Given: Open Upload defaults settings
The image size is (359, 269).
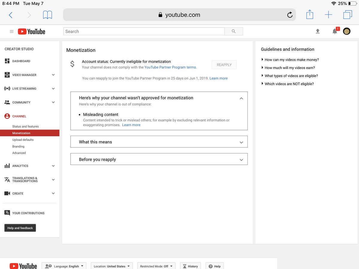Looking at the screenshot, I should [x=23, y=140].
